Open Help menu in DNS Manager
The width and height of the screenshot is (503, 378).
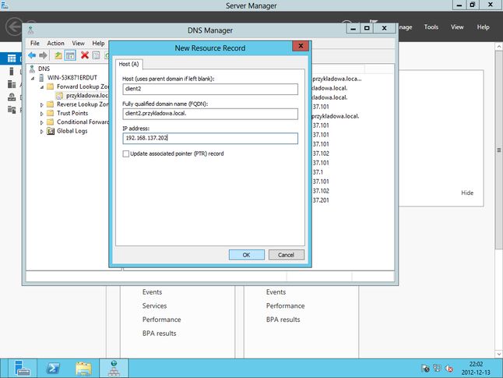point(98,43)
